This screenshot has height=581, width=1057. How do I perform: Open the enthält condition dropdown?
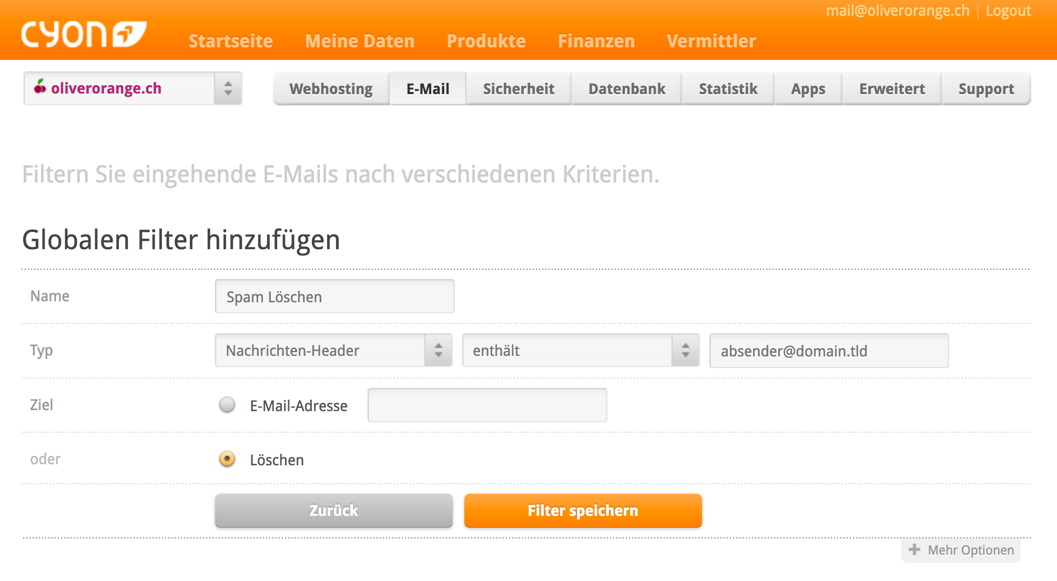coord(581,350)
